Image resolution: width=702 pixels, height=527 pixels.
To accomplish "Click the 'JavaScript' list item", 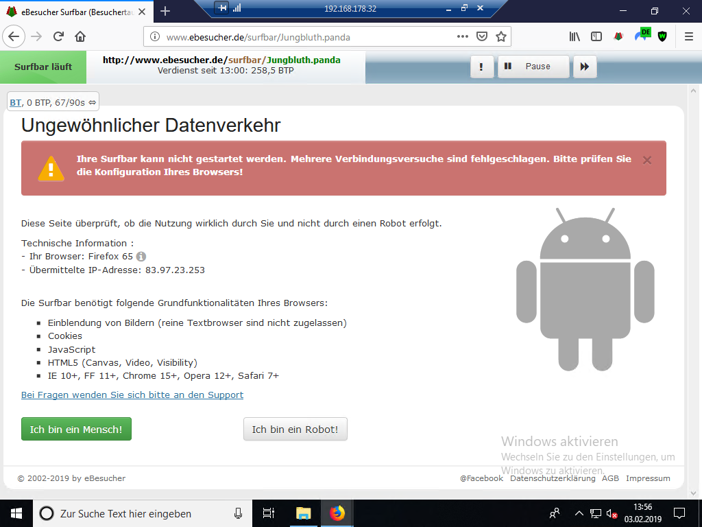I will (x=71, y=349).
